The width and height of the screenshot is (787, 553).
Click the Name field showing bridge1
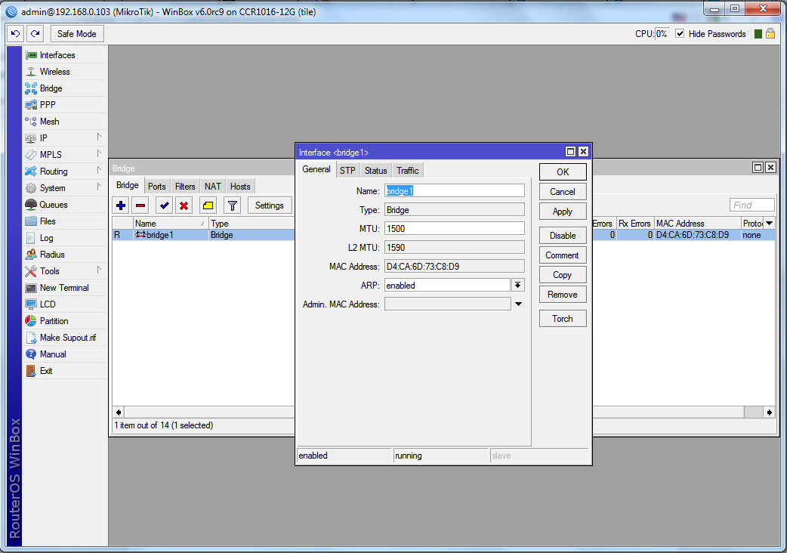[x=453, y=190]
